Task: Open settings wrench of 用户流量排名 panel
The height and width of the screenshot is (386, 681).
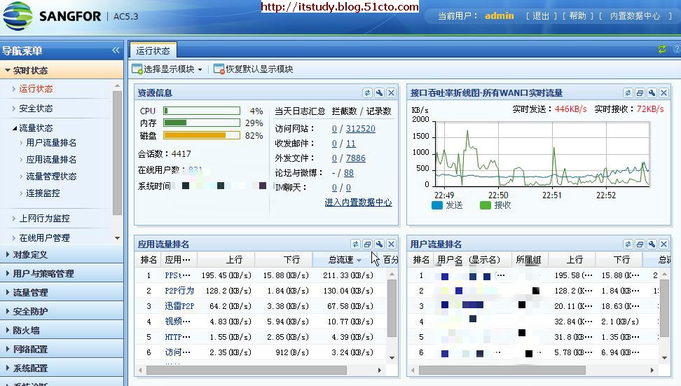Action: (x=652, y=244)
